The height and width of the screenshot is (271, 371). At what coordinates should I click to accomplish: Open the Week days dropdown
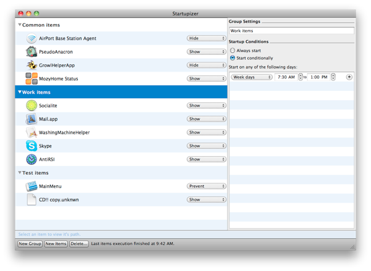(252, 77)
